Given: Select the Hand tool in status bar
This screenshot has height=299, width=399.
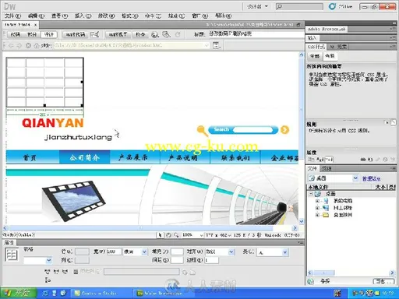Looking at the screenshot, I should (168, 235).
